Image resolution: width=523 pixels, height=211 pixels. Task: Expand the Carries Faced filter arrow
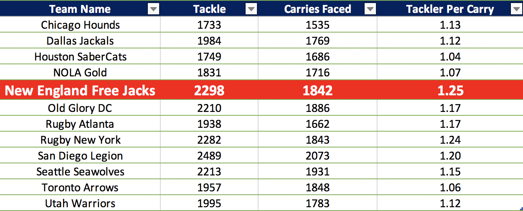[x=370, y=9]
